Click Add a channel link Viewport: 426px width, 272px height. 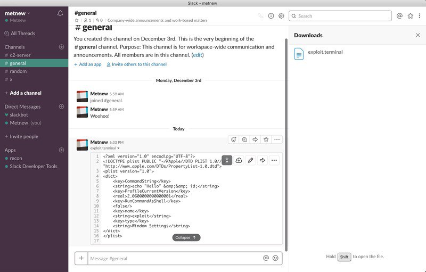pyautogui.click(x=26, y=93)
